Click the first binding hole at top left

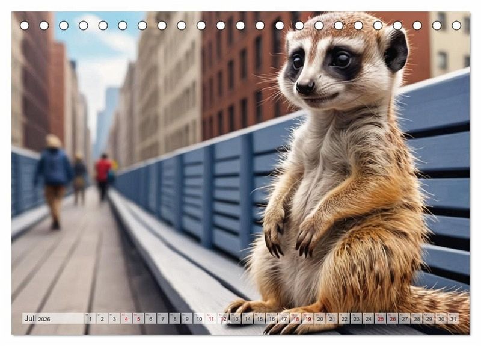pos(24,25)
